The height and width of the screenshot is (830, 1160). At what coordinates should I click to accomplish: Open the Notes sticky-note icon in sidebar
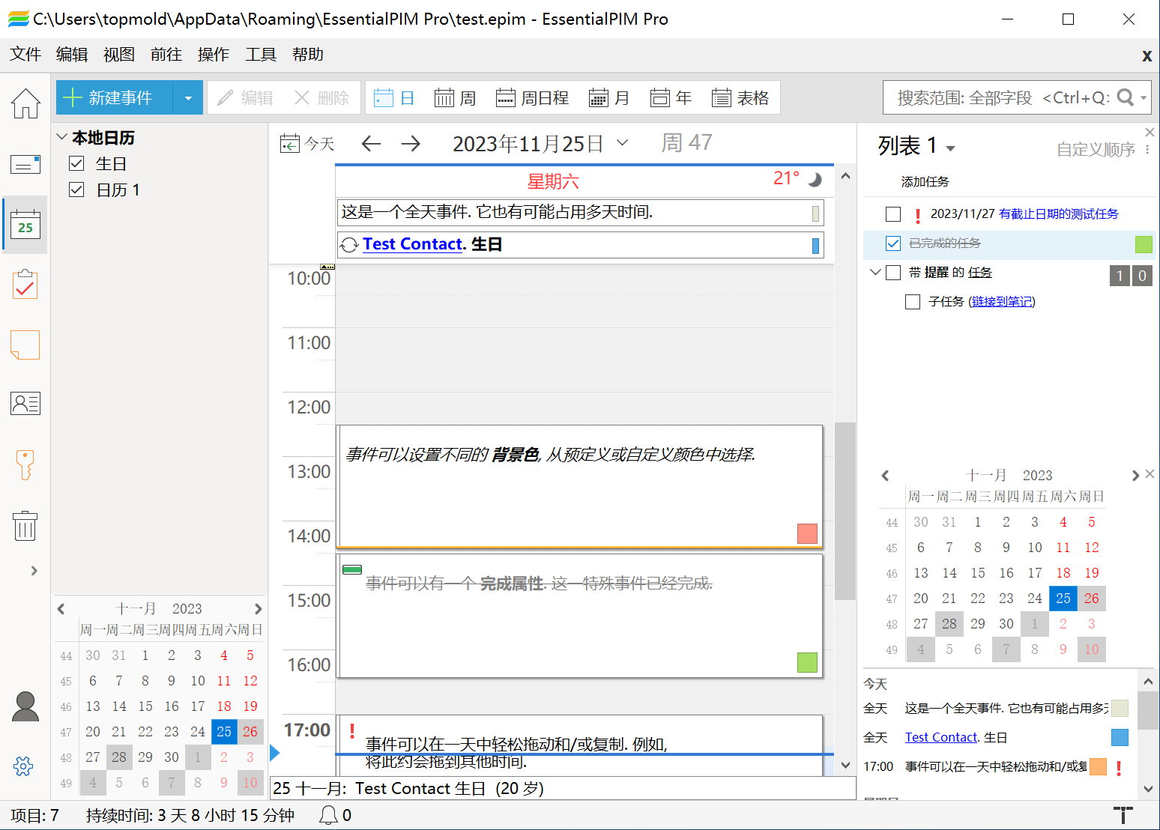click(25, 345)
